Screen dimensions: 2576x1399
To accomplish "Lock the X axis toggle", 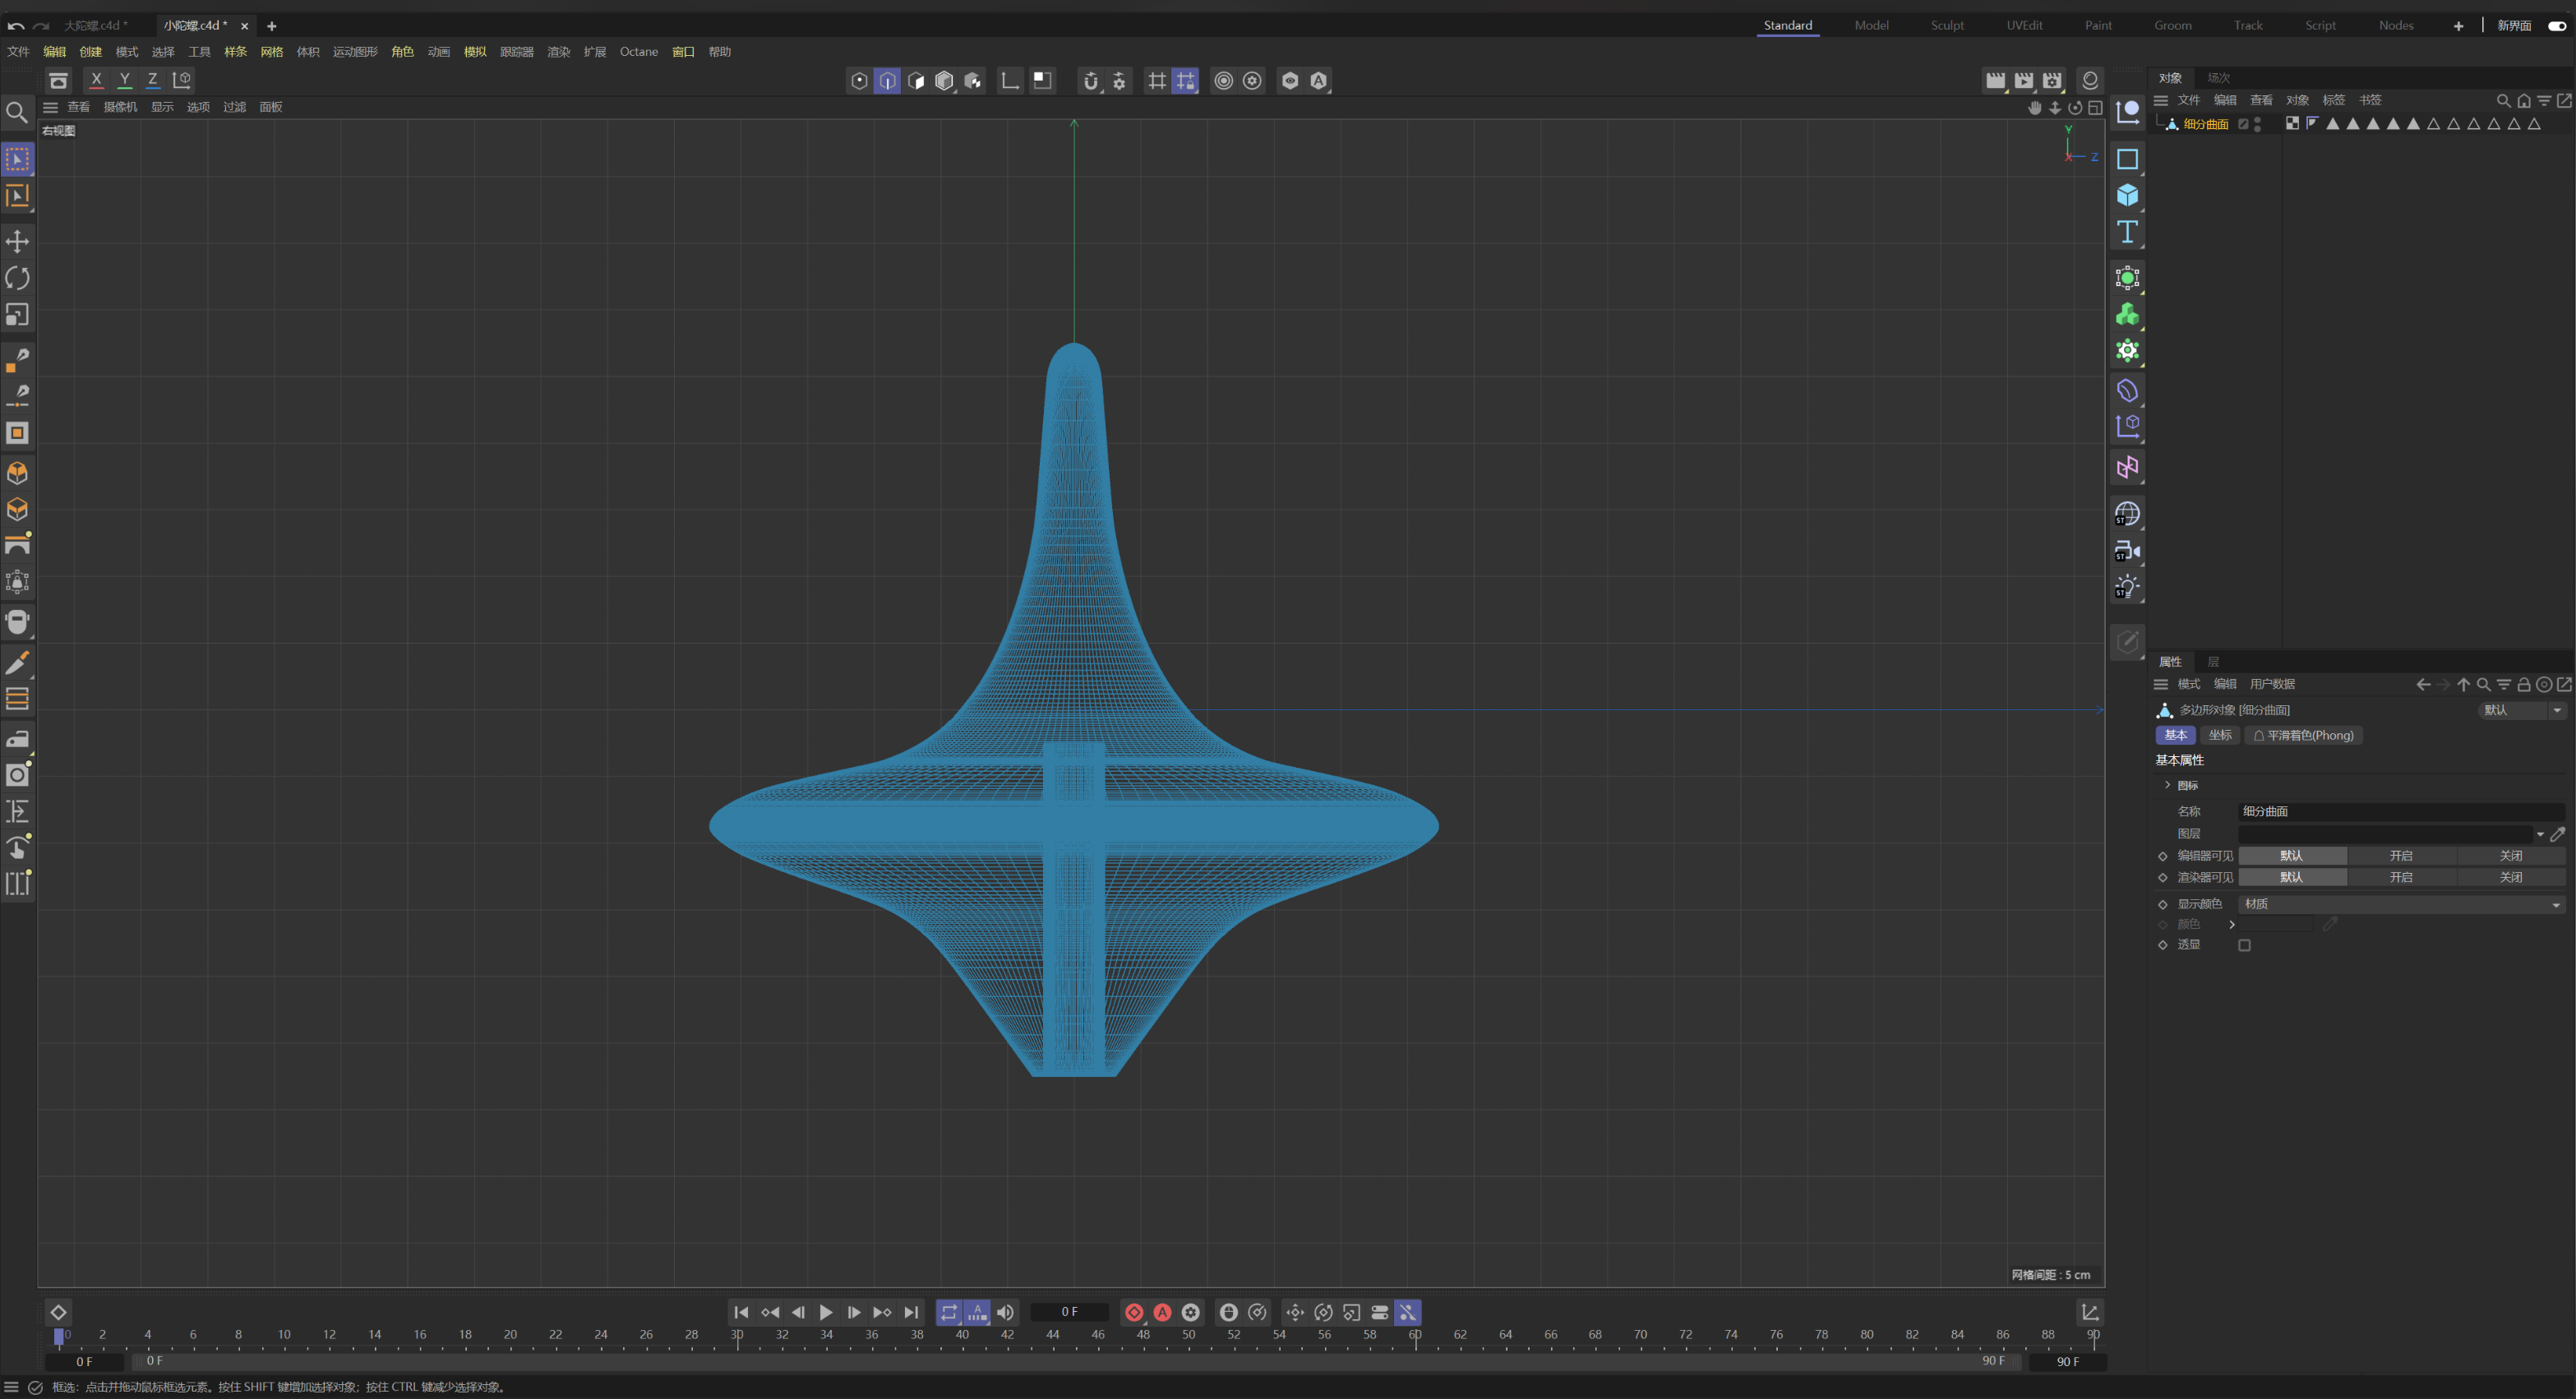I will (x=96, y=80).
